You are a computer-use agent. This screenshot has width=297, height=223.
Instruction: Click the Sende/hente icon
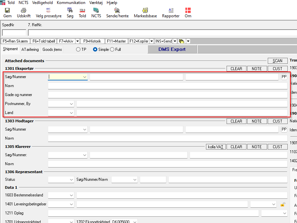pyautogui.click(x=117, y=10)
